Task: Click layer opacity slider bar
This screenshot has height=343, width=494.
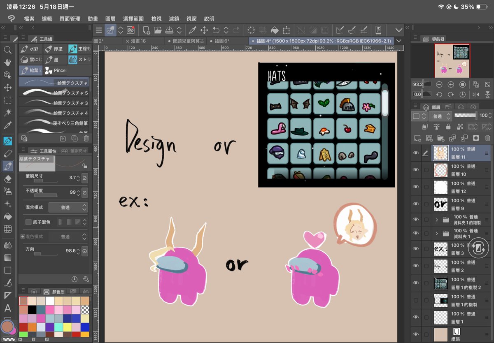Action: coord(466,116)
